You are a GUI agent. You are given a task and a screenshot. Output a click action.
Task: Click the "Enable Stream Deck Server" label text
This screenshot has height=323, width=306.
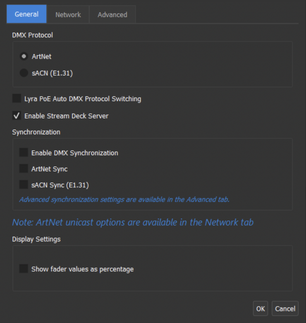66,116
